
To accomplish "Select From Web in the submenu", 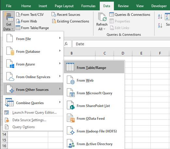I will coord(94,80).
